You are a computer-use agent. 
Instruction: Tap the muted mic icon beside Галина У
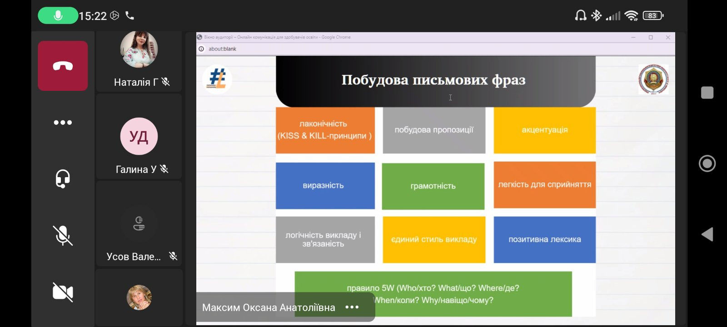pyautogui.click(x=164, y=169)
